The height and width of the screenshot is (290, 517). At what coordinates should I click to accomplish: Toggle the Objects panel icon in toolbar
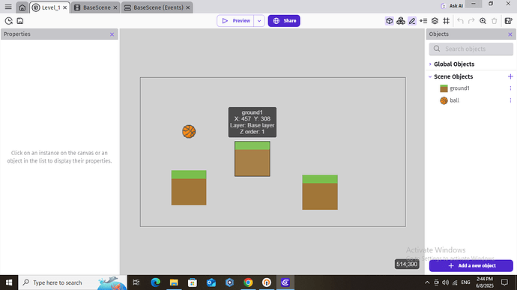(390, 21)
